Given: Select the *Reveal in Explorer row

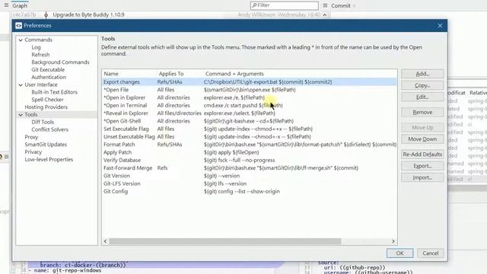Looking at the screenshot, I should tap(250, 113).
